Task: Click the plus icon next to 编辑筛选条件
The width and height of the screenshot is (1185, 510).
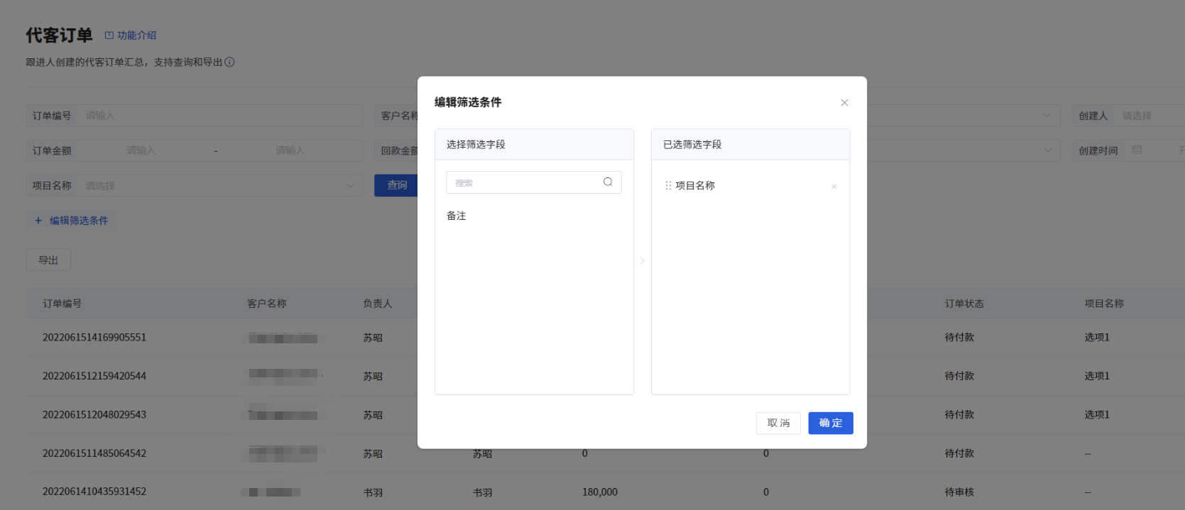Action: click(x=38, y=221)
